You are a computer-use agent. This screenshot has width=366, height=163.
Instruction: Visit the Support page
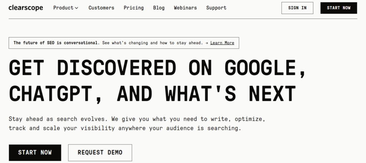click(216, 7)
